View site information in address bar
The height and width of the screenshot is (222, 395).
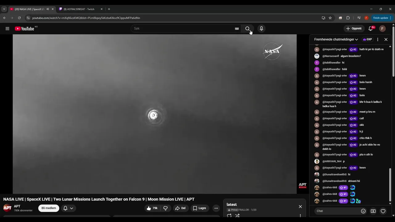pos(28,18)
